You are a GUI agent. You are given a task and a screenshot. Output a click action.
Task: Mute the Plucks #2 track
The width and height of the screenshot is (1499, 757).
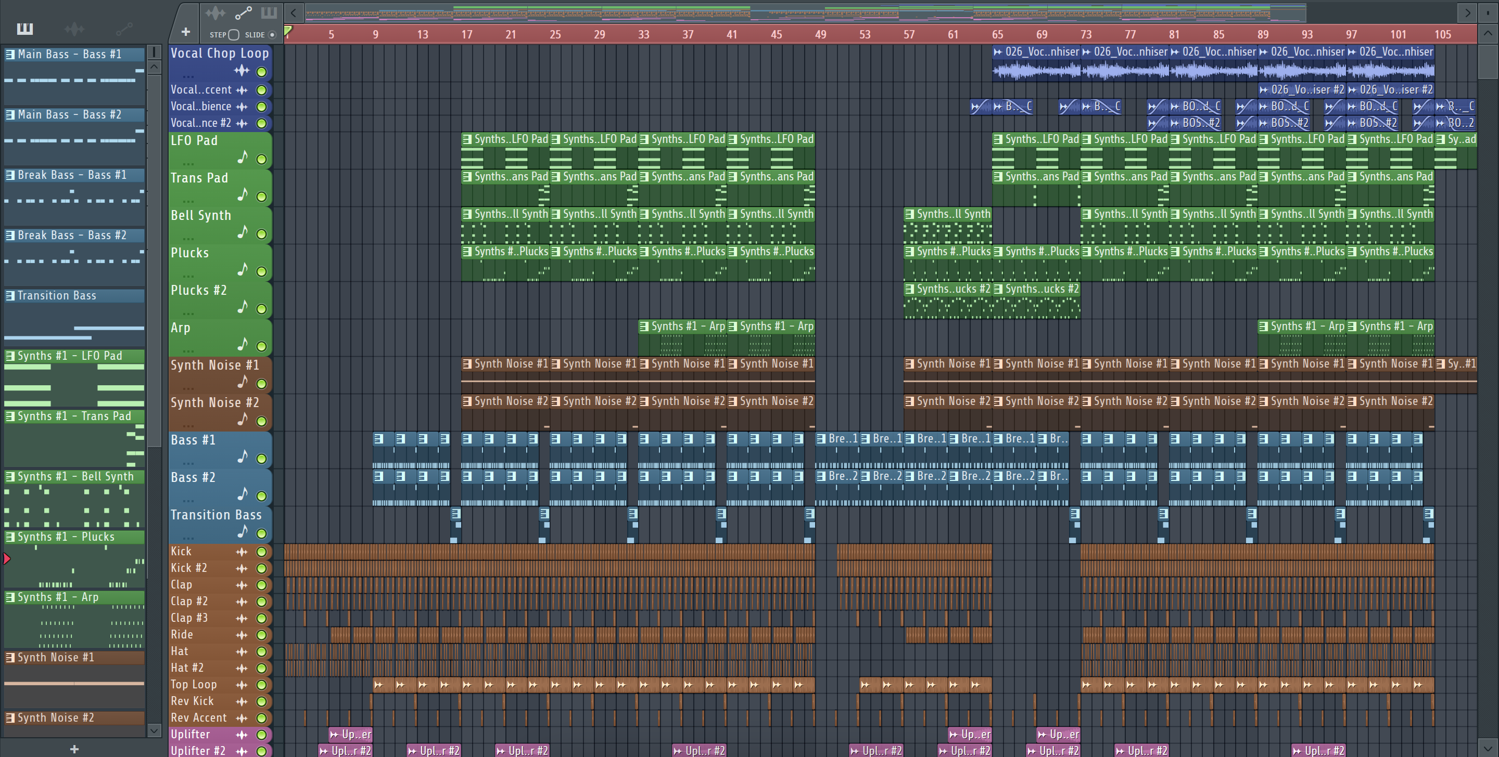262,309
